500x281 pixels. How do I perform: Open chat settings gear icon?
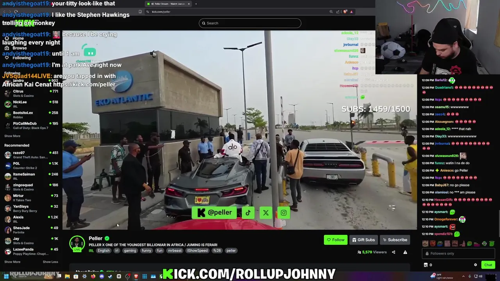click(475, 265)
